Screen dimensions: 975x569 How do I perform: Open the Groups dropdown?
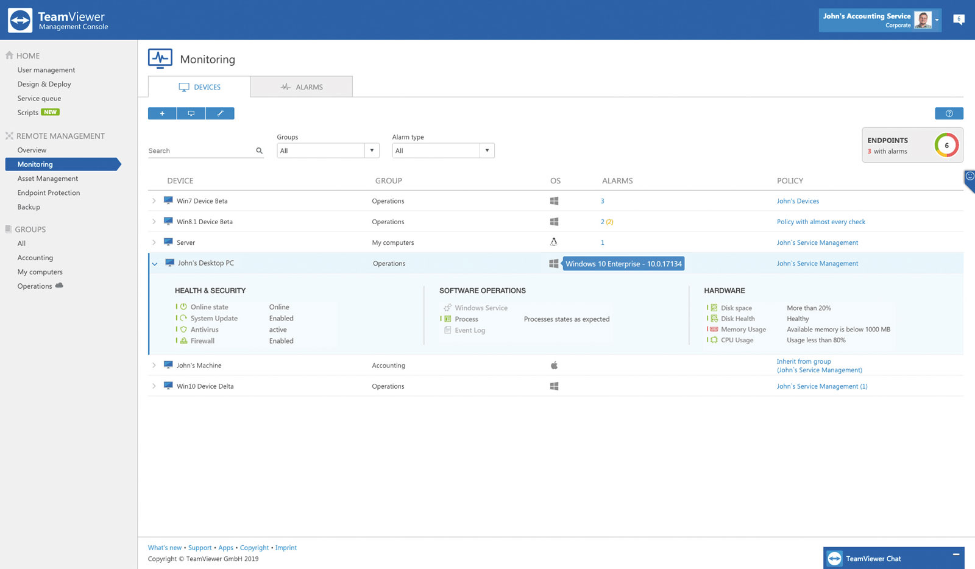point(328,150)
